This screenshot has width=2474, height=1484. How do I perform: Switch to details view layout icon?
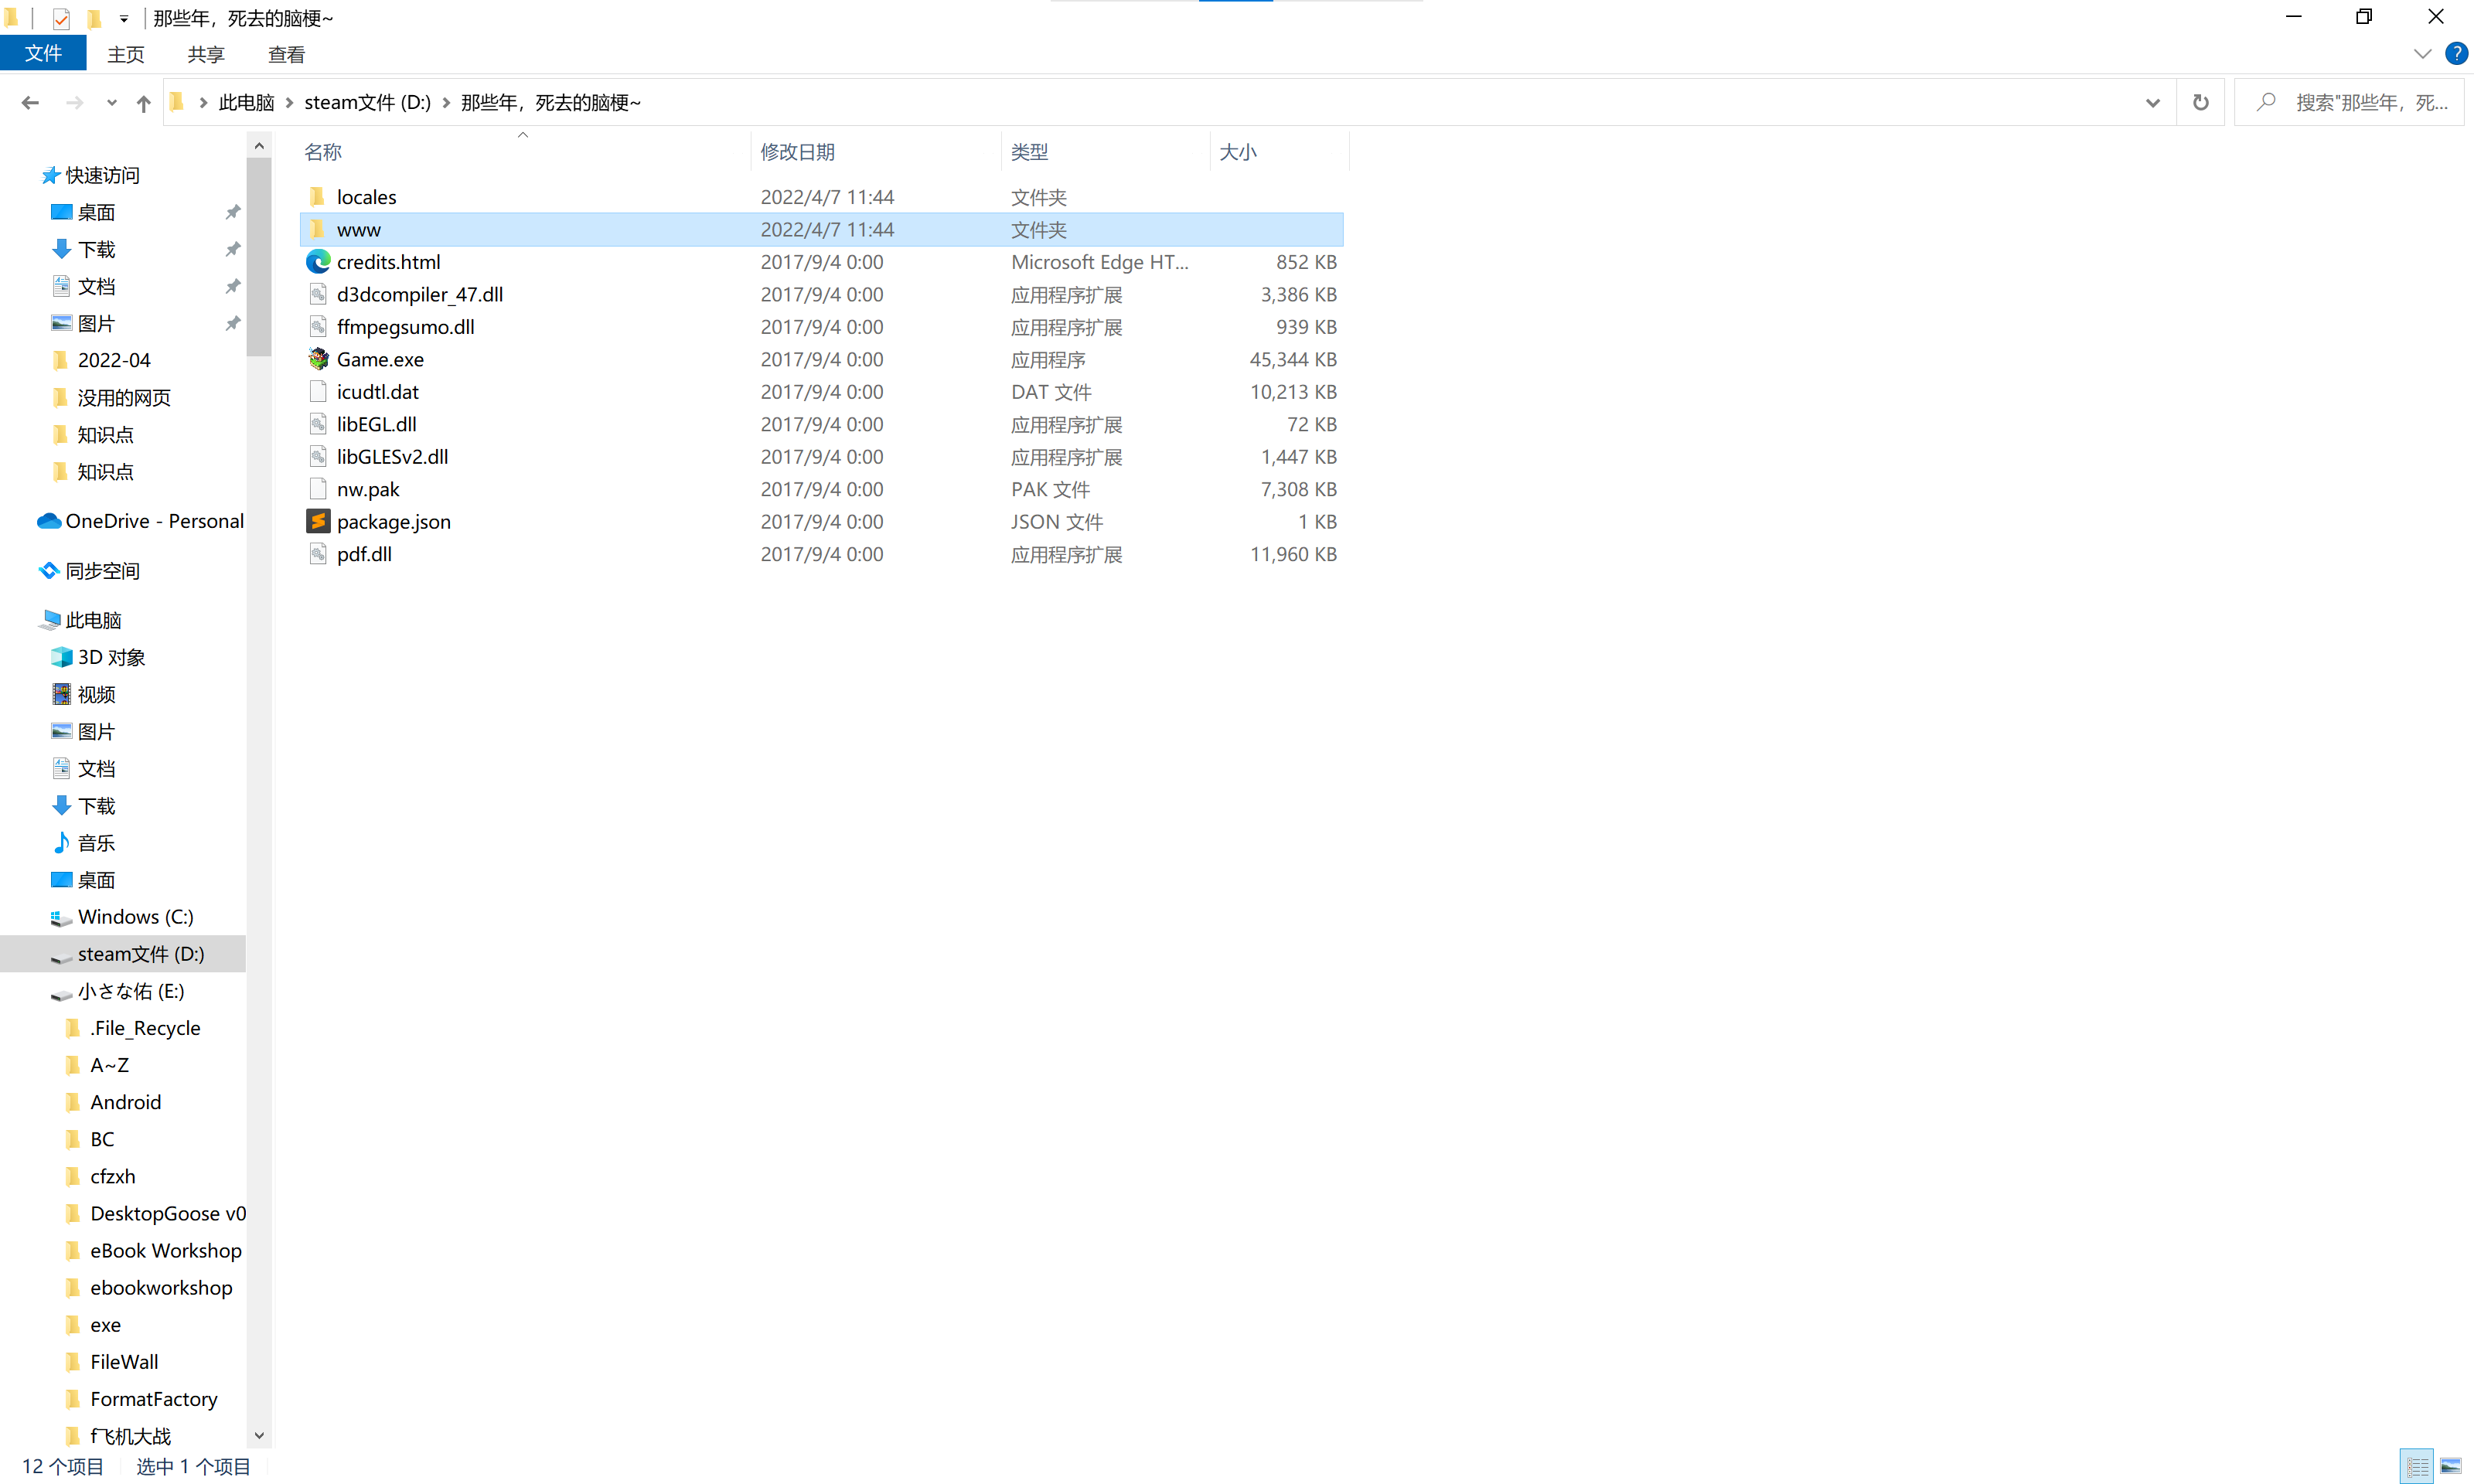(x=2418, y=1466)
